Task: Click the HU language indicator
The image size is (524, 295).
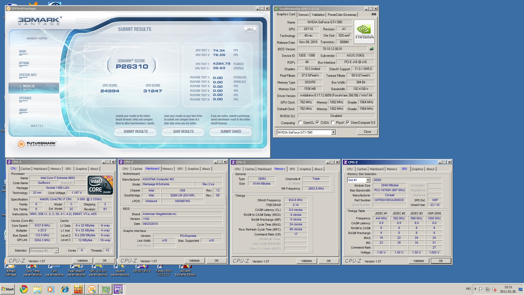Action: [468, 289]
